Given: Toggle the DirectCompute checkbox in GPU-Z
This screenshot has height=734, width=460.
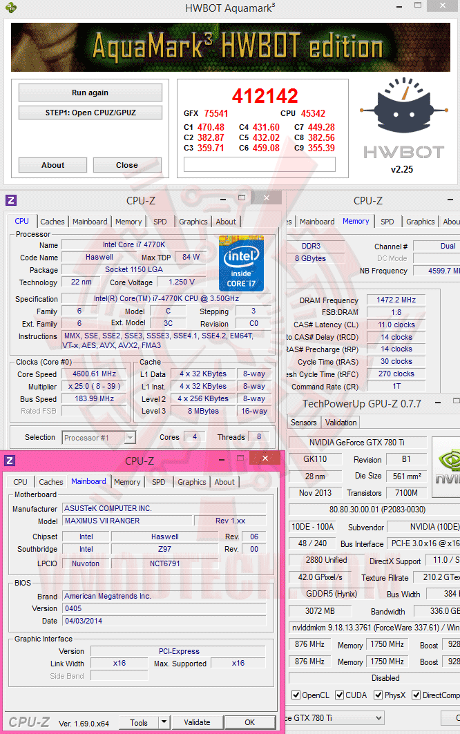Looking at the screenshot, I should pyautogui.click(x=416, y=695).
